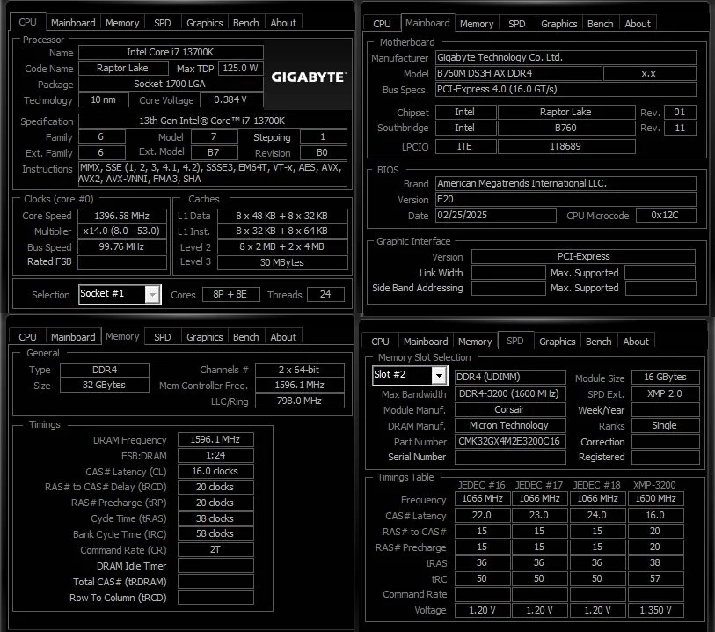Switch to Memory tab in CPU window
The image size is (715, 632).
coord(122,23)
